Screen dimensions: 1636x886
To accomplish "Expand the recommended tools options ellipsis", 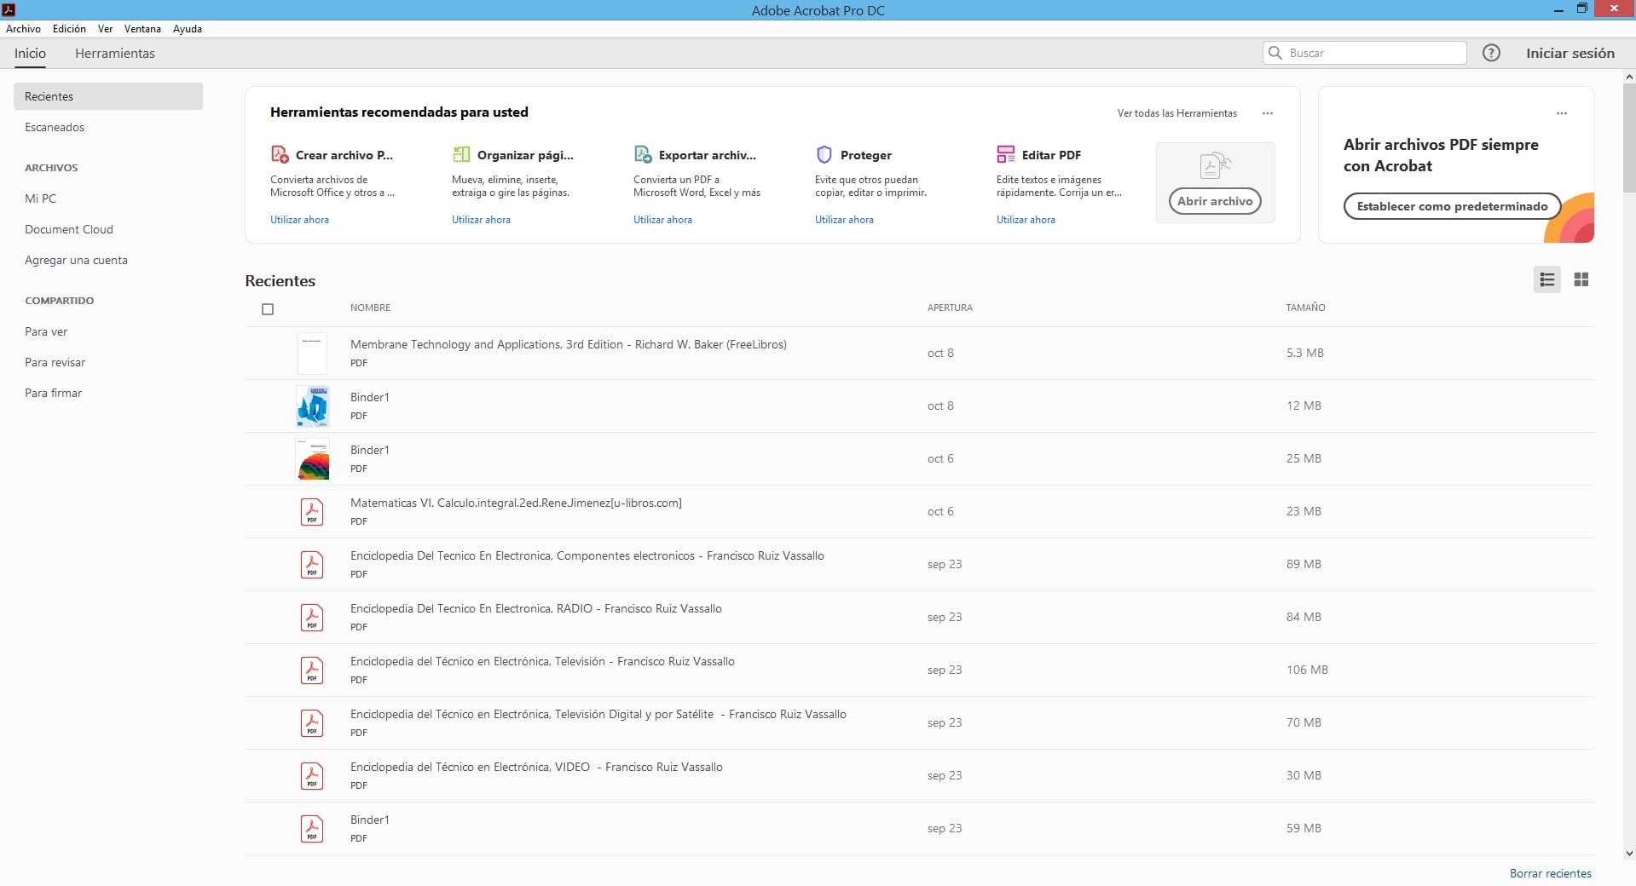I will coord(1267,113).
